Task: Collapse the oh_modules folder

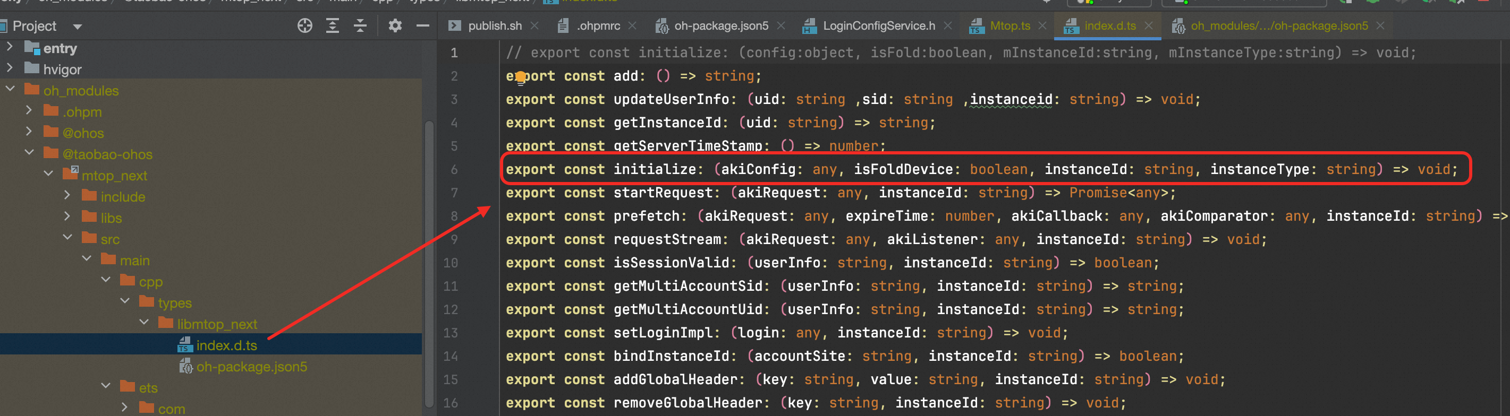Action: (10, 90)
